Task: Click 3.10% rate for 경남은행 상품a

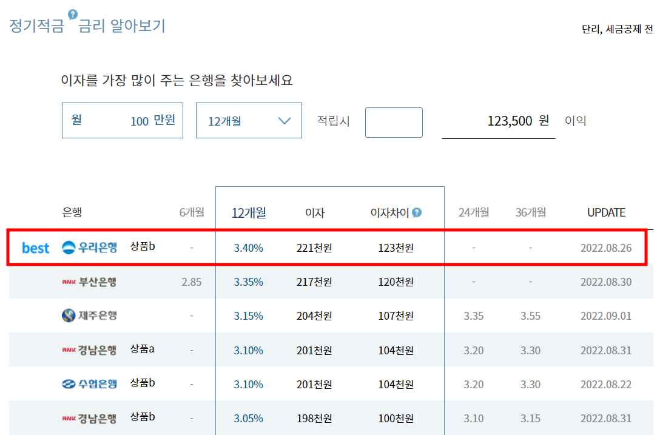Action: (249, 350)
